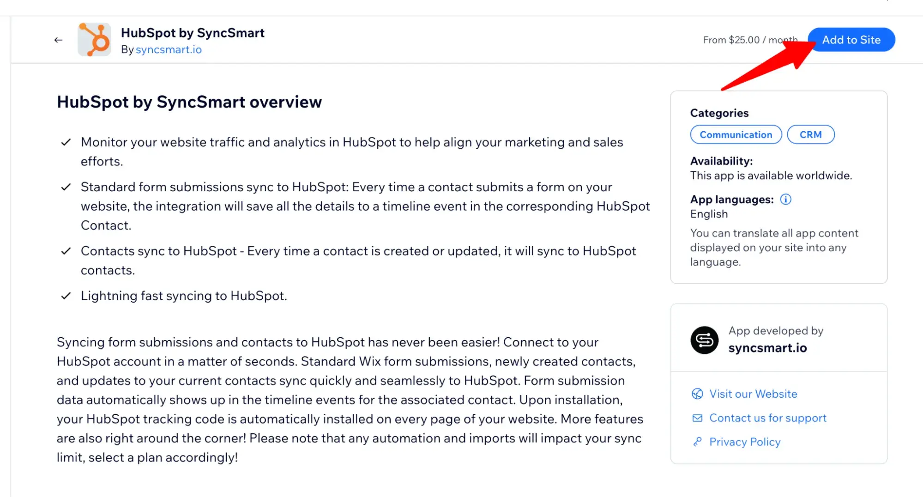This screenshot has width=923, height=497.
Task: Click the HubSpot by SyncSmart title in header
Action: [193, 33]
